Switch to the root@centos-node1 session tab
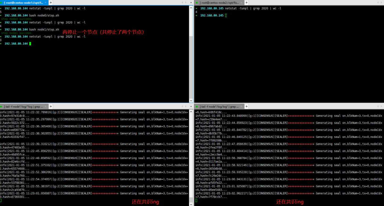The height and width of the screenshot is (206, 384). (23, 2)
